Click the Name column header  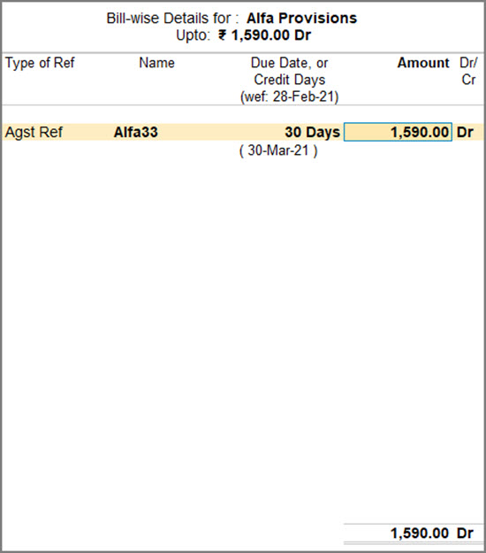coord(156,63)
